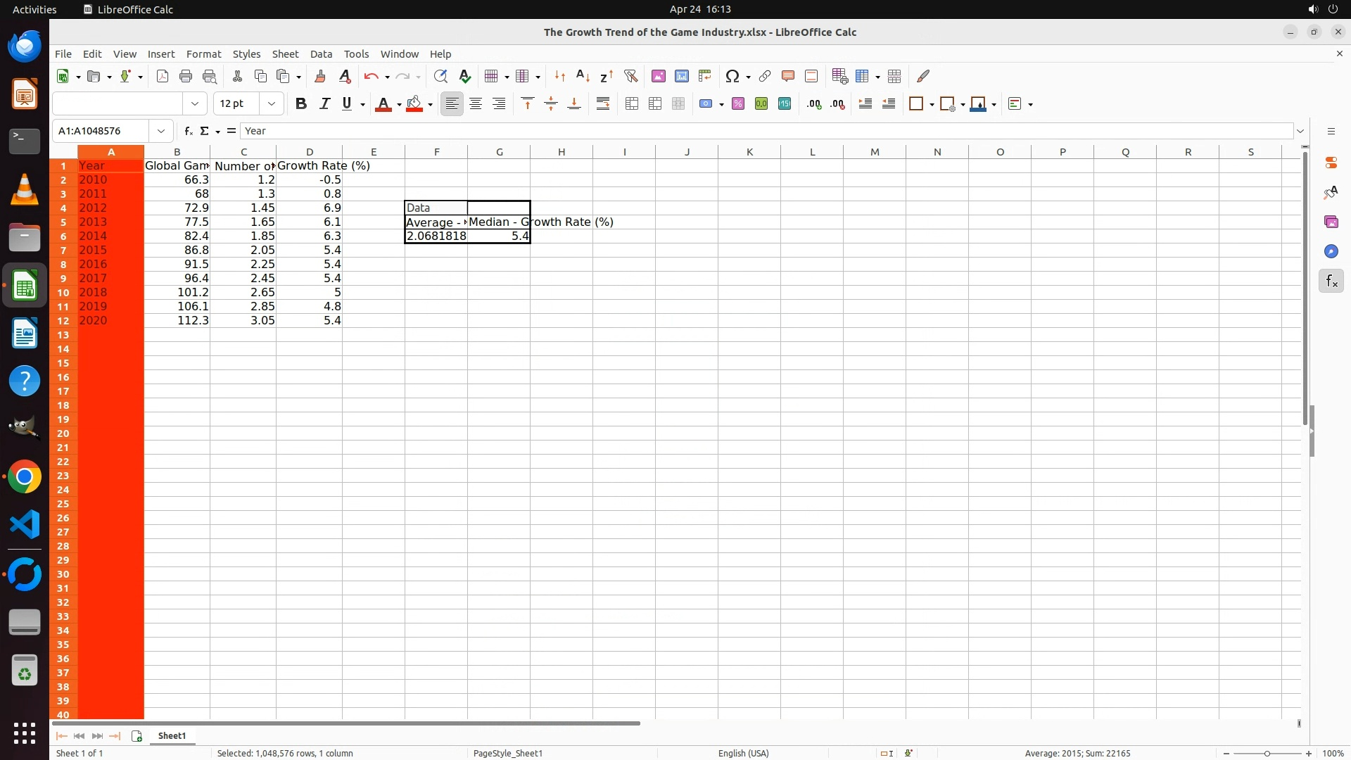Open the Function Wizard beside Name Box
This screenshot has height=760, width=1351.
188,131
